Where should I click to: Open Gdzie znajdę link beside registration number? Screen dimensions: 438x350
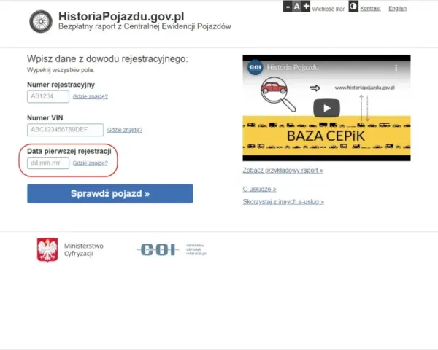coord(91,96)
